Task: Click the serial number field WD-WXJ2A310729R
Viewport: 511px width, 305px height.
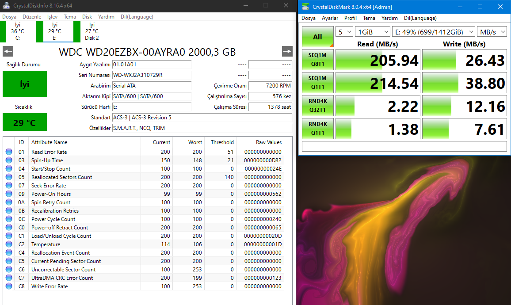Action: (x=152, y=75)
